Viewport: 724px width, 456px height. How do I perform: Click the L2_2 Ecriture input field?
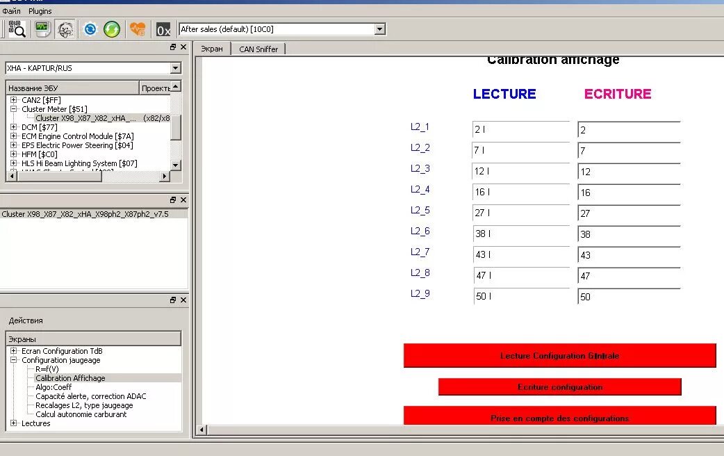click(629, 151)
